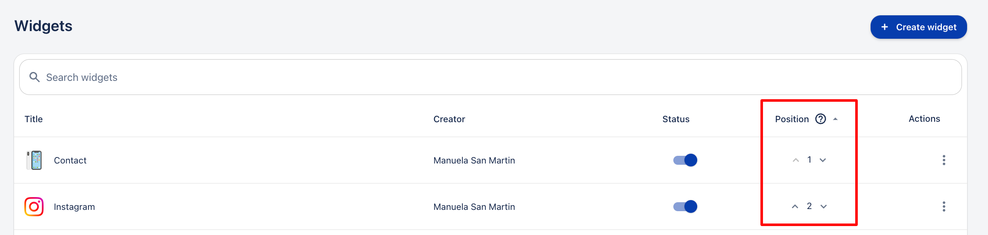The height and width of the screenshot is (235, 988).
Task: Open Instagram row three-dot actions menu
Action: pyautogui.click(x=944, y=206)
